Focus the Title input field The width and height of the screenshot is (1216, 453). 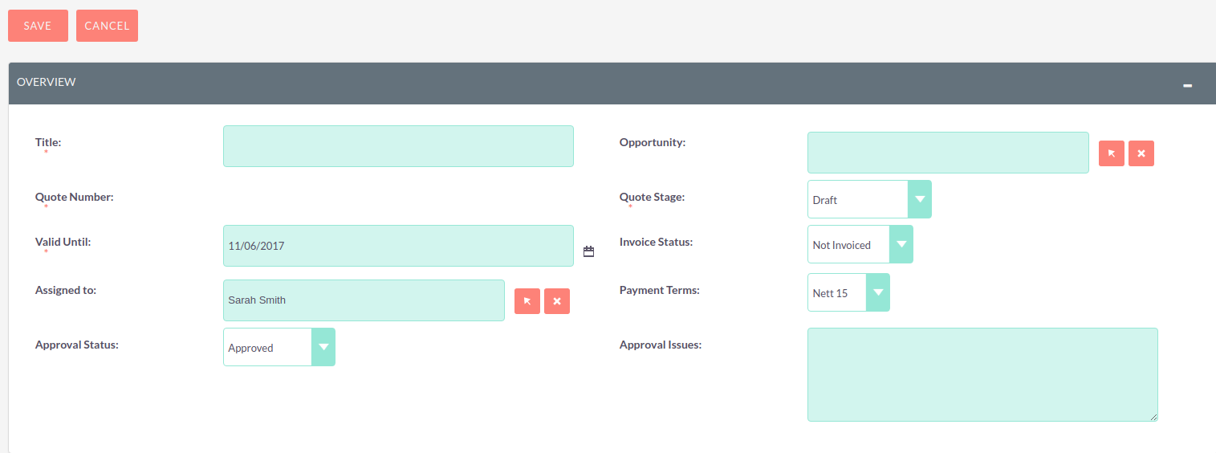(398, 146)
